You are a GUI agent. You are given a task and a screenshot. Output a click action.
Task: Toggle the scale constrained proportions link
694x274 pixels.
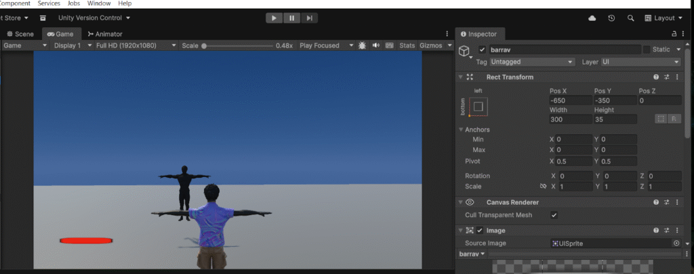tap(542, 186)
